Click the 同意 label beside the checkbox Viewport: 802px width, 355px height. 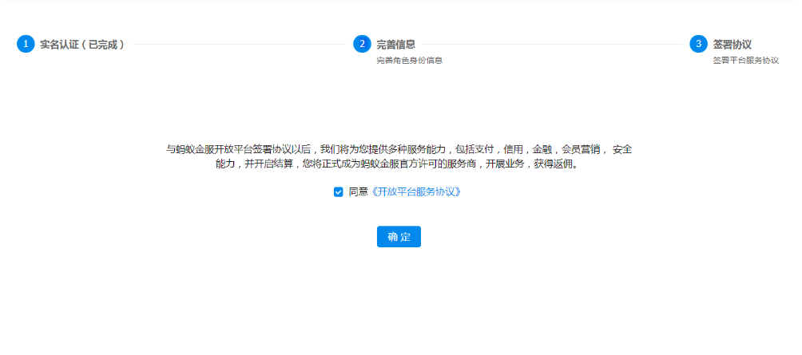tap(359, 191)
